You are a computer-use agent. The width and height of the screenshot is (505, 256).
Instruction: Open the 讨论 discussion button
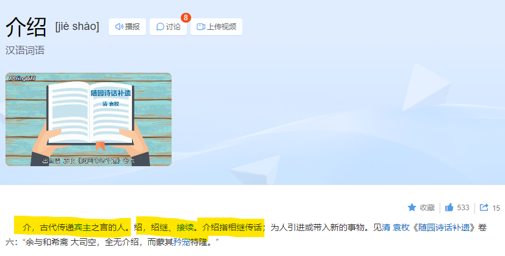coord(168,27)
